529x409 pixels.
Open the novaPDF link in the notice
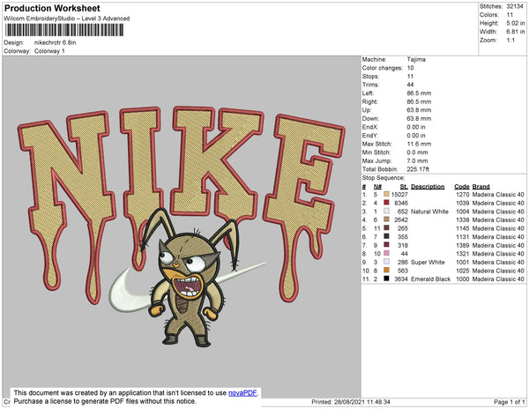(x=242, y=393)
